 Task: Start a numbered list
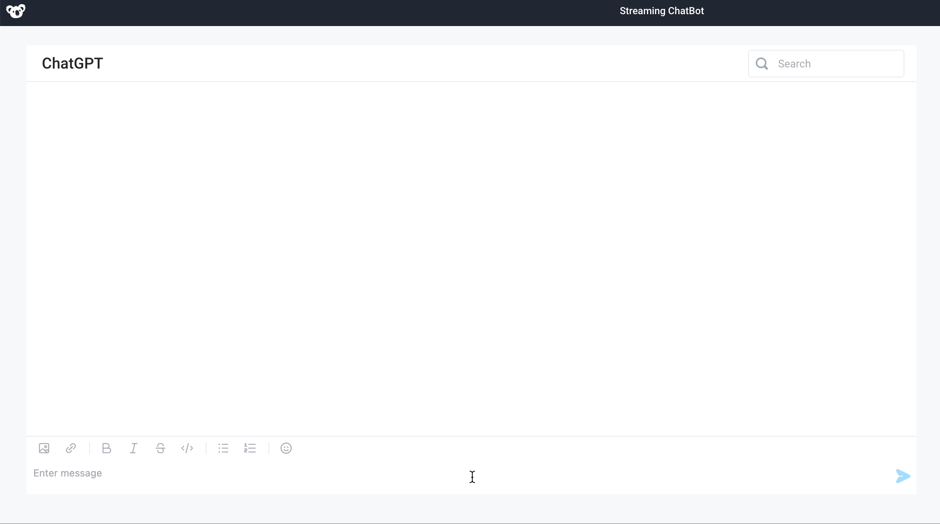(x=250, y=448)
